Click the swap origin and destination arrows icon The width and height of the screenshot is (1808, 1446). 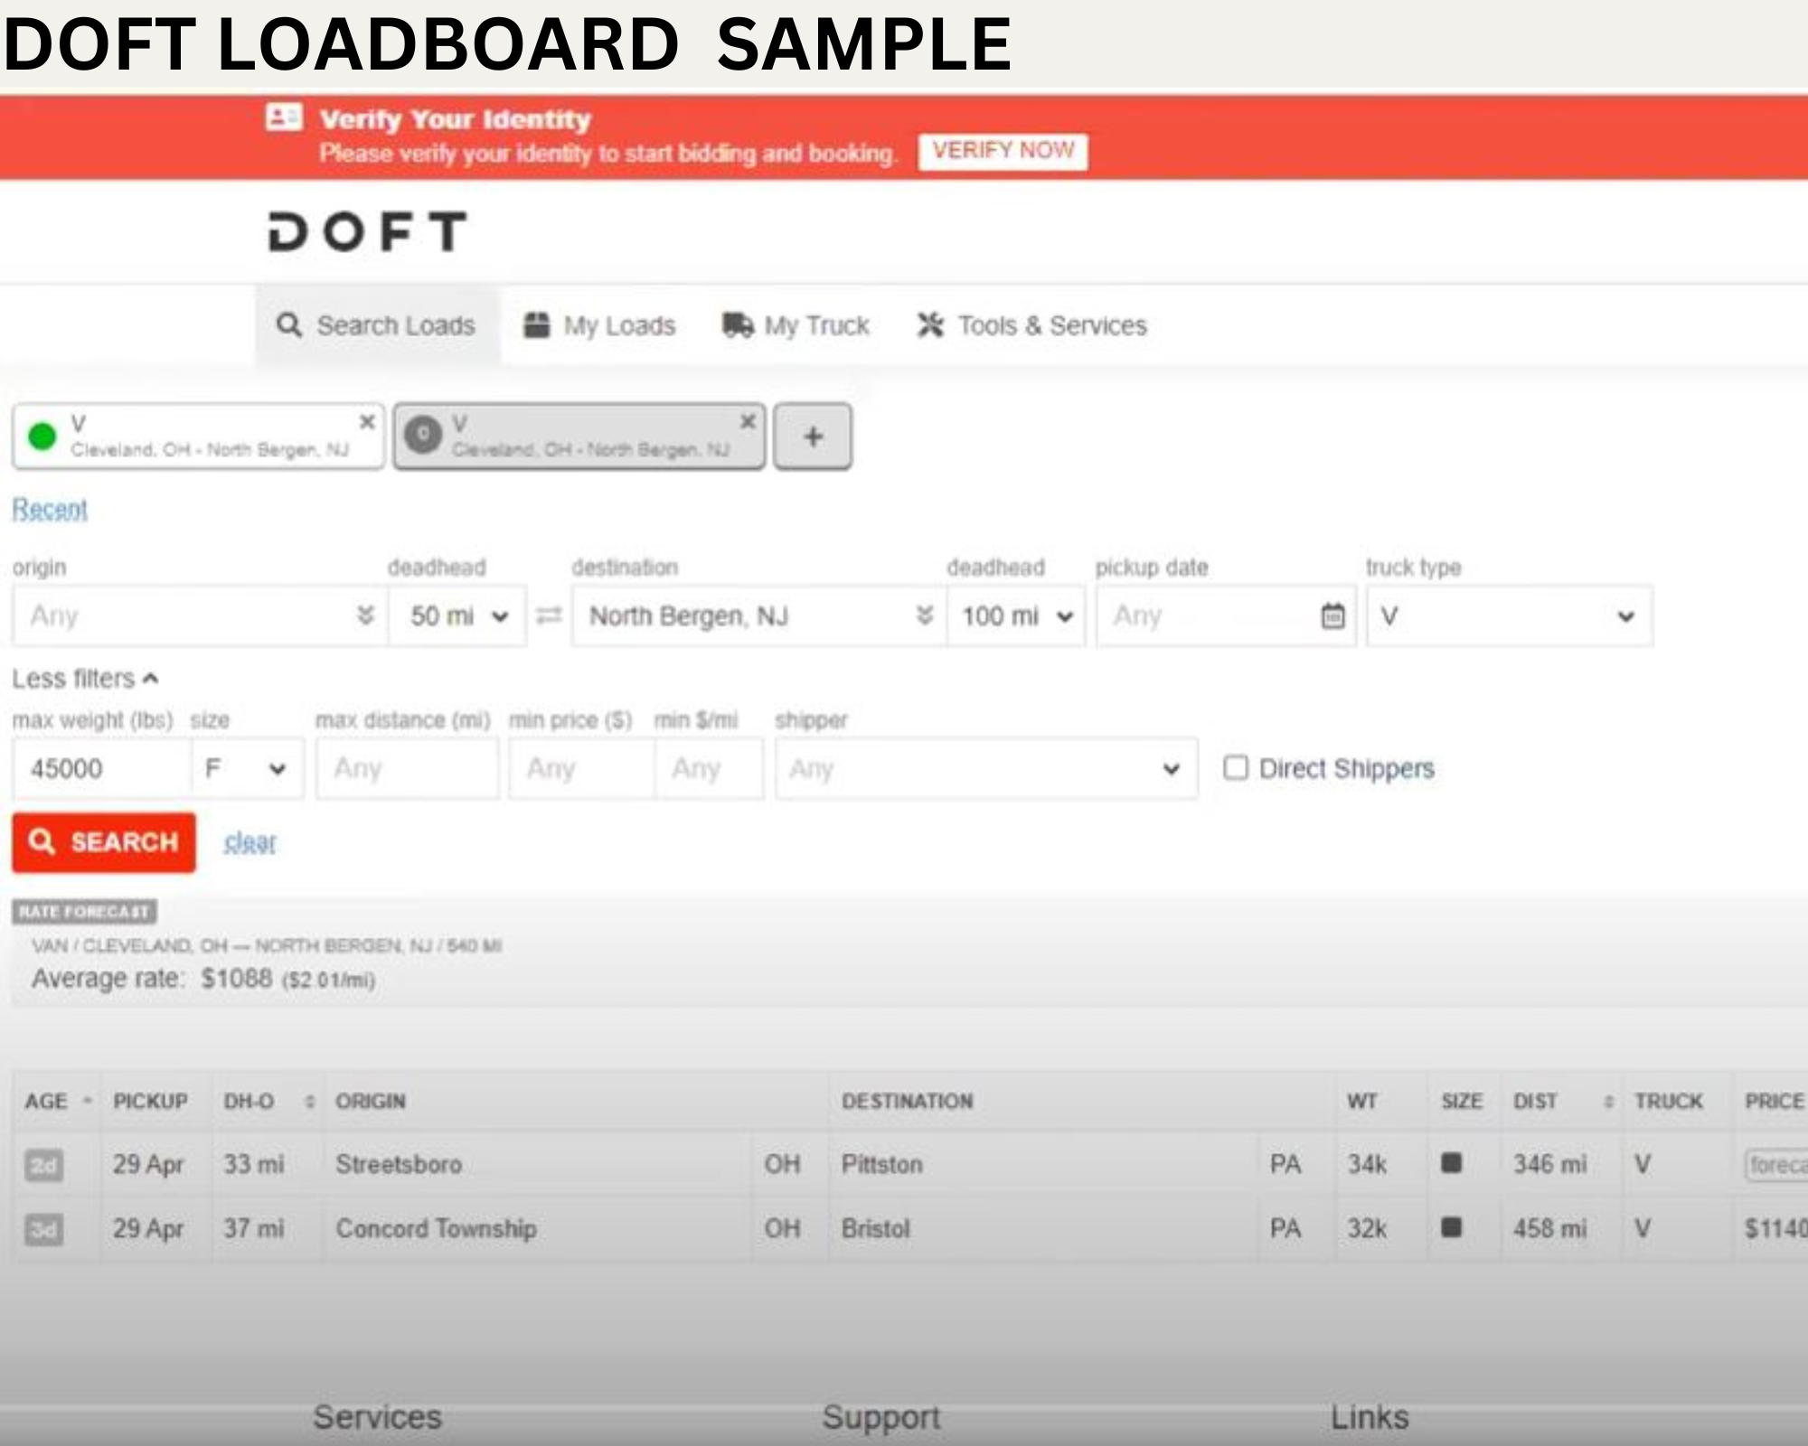549,615
